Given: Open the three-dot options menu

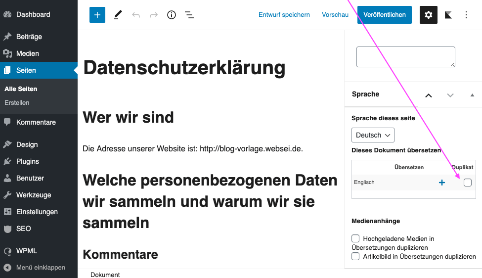Looking at the screenshot, I should [x=466, y=15].
